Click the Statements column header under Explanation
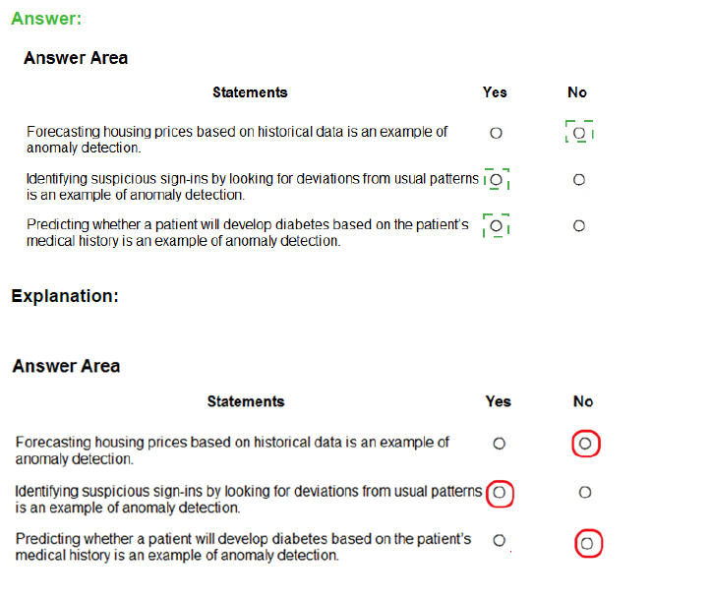Image resolution: width=712 pixels, height=601 pixels. (246, 401)
